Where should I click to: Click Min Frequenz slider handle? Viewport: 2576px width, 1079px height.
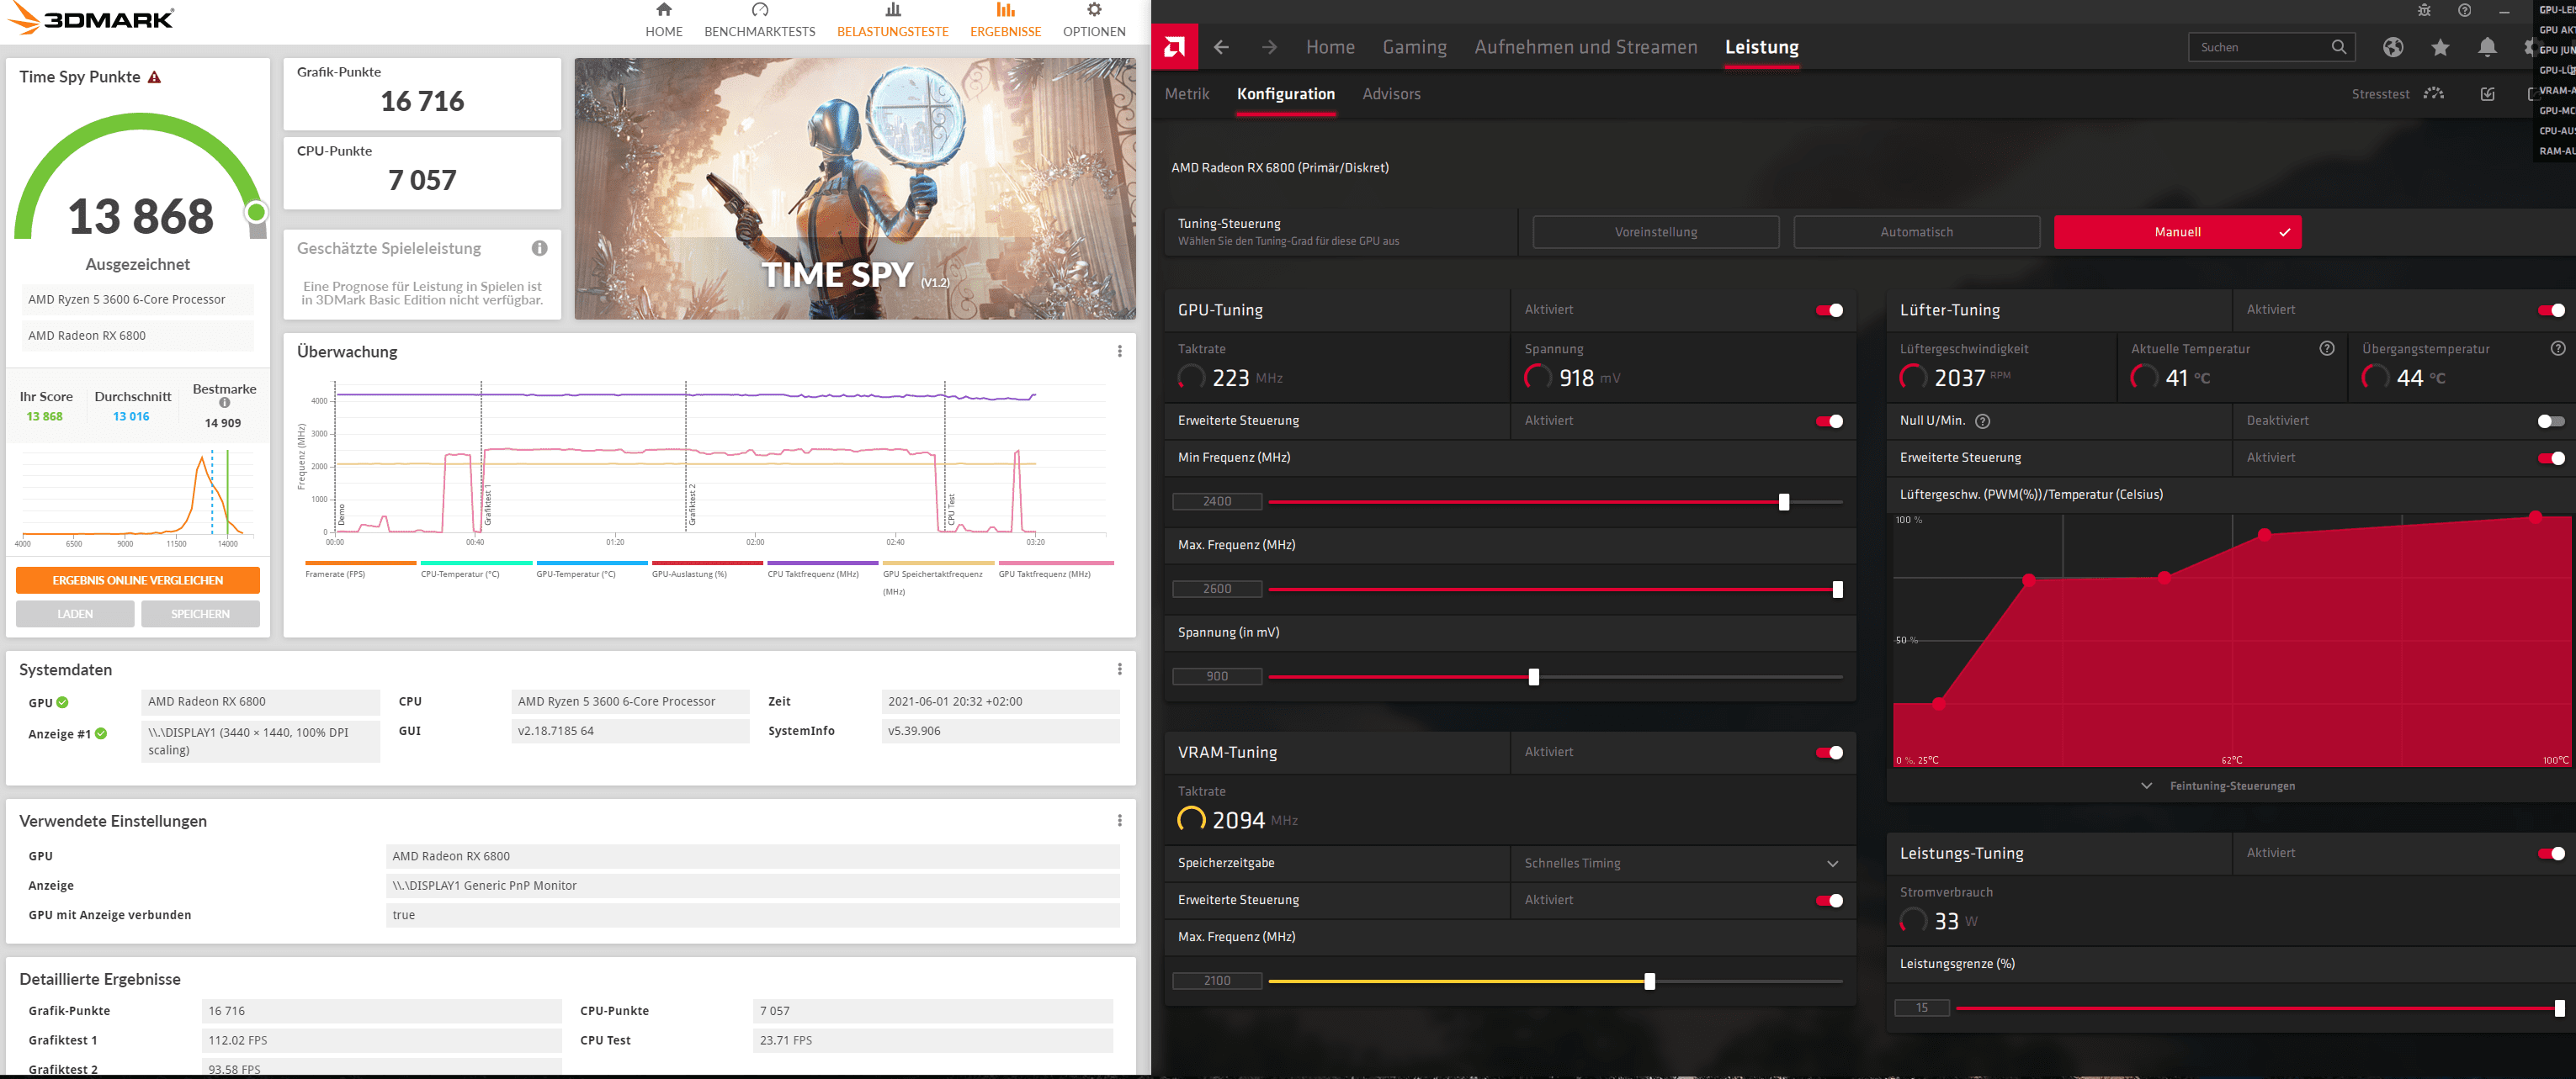(x=1783, y=501)
